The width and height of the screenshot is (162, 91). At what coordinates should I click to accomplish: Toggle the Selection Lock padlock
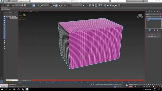click(91, 85)
